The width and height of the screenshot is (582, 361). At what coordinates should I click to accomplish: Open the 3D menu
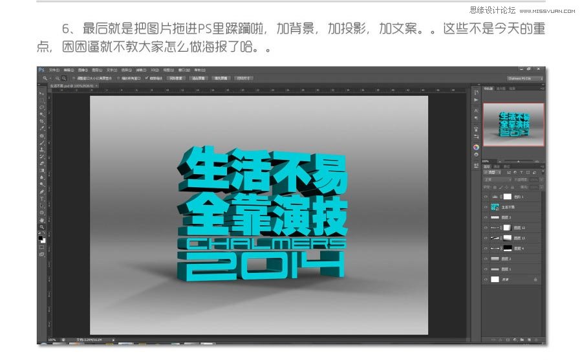pyautogui.click(x=155, y=70)
